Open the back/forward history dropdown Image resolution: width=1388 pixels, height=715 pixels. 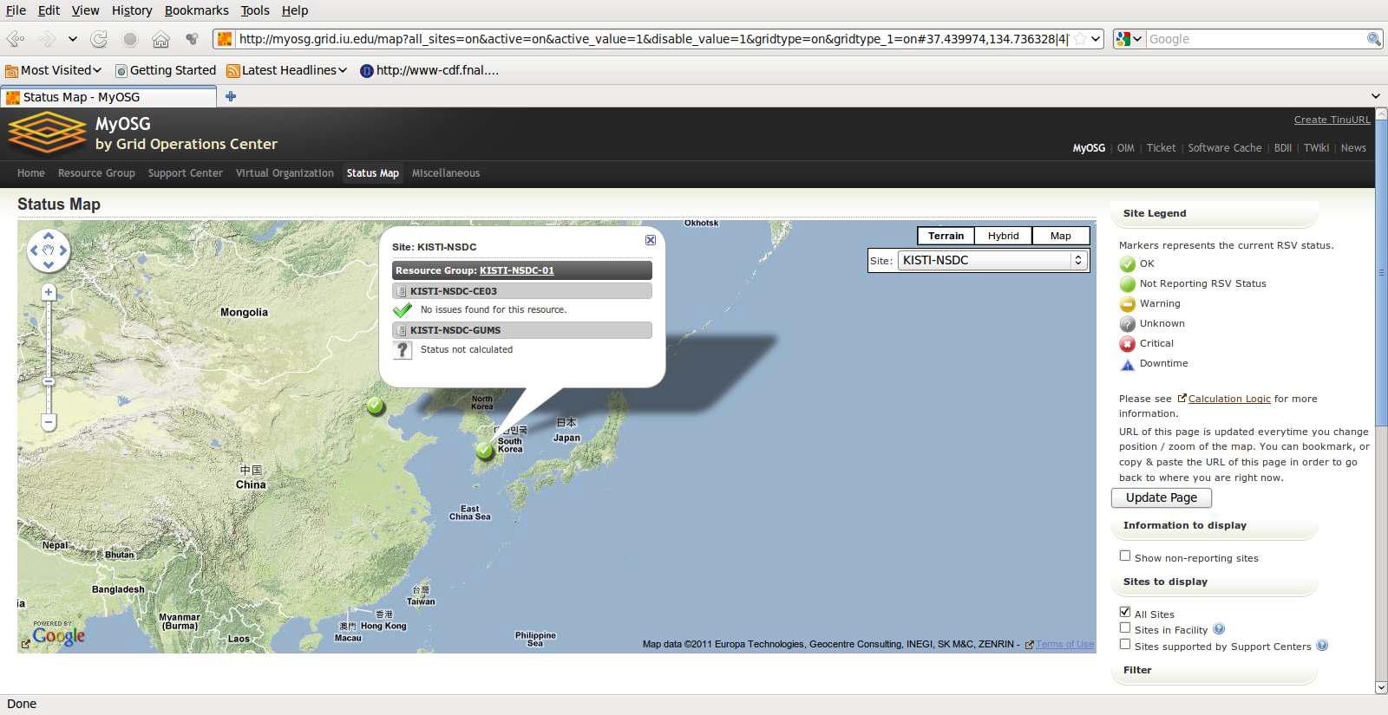coord(73,39)
